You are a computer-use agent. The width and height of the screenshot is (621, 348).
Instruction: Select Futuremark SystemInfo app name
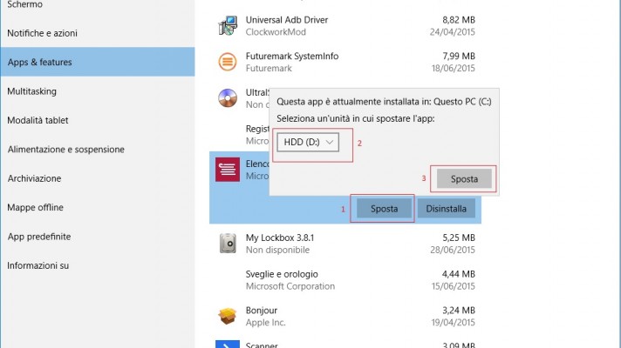[292, 56]
